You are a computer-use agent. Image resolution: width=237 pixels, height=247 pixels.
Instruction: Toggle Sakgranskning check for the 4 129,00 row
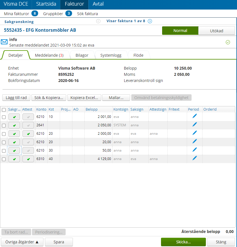point(14,159)
